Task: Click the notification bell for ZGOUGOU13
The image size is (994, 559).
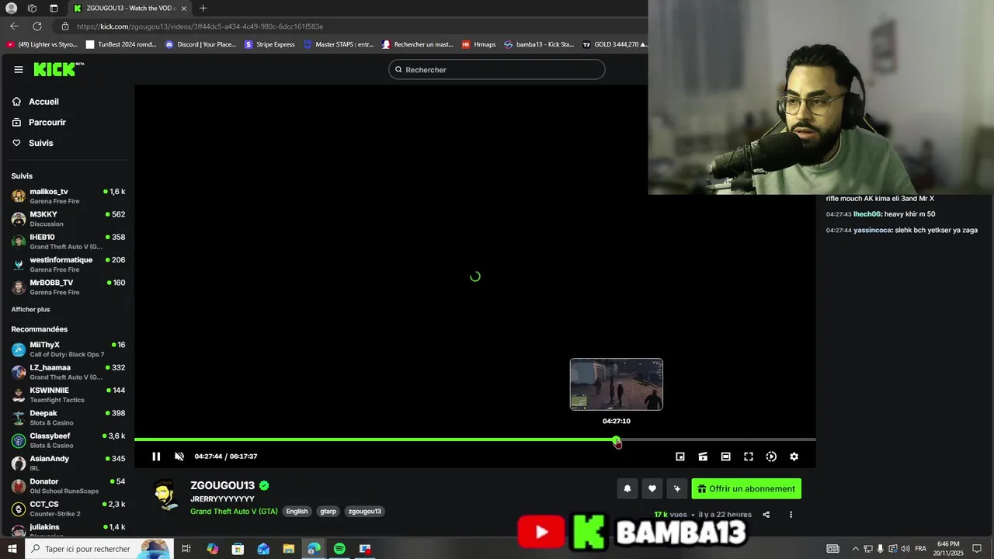Action: [627, 488]
